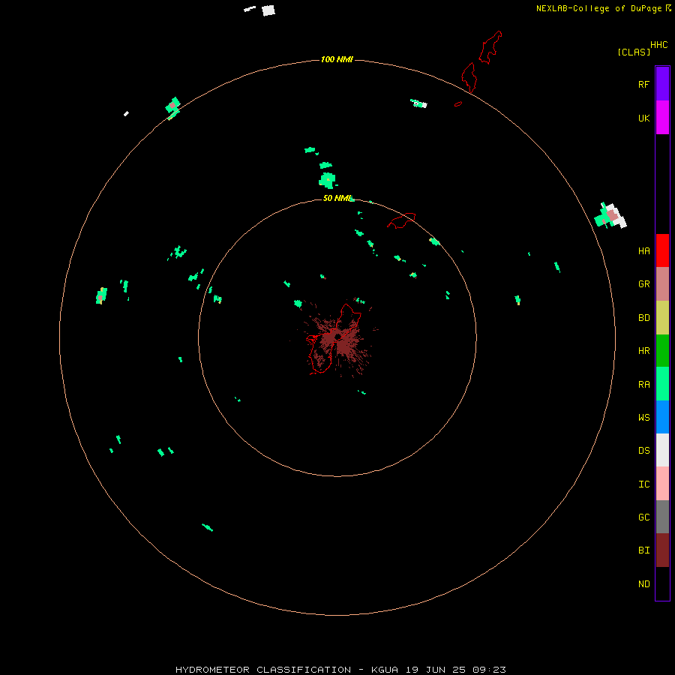Pick the RA bright green legend swatch

point(662,384)
